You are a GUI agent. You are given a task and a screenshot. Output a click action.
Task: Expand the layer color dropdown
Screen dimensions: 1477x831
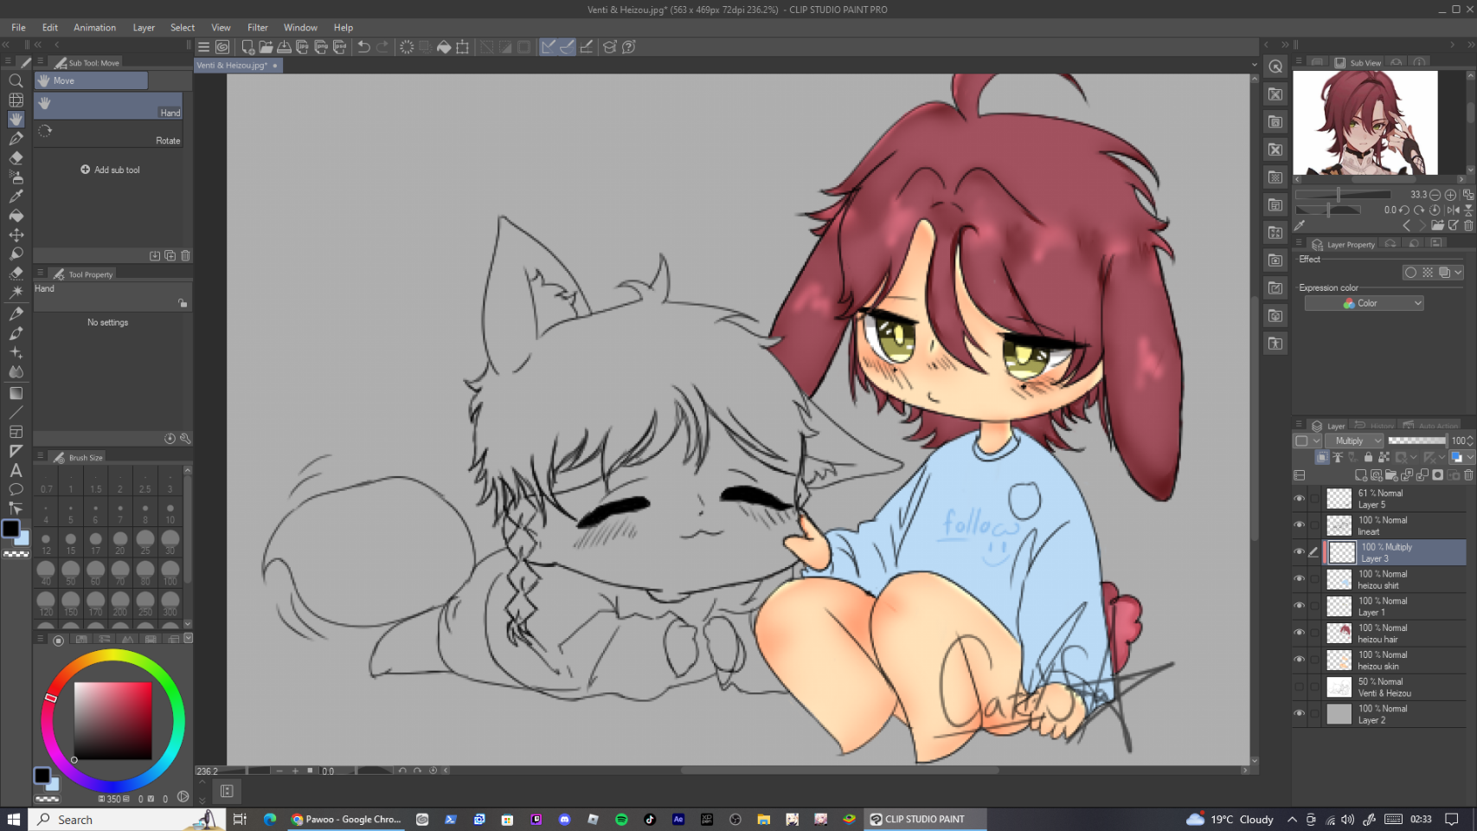1316,441
